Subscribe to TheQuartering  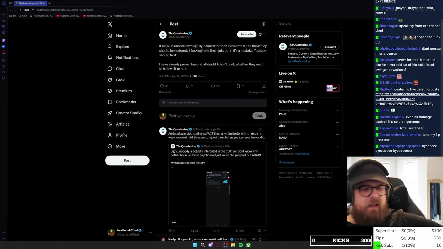[x=247, y=34]
